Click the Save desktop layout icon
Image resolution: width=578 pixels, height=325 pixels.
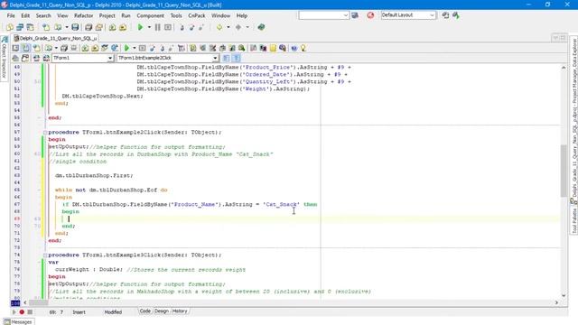(x=445, y=15)
